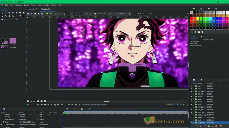Expand the Left_Earing layer group

(194, 107)
